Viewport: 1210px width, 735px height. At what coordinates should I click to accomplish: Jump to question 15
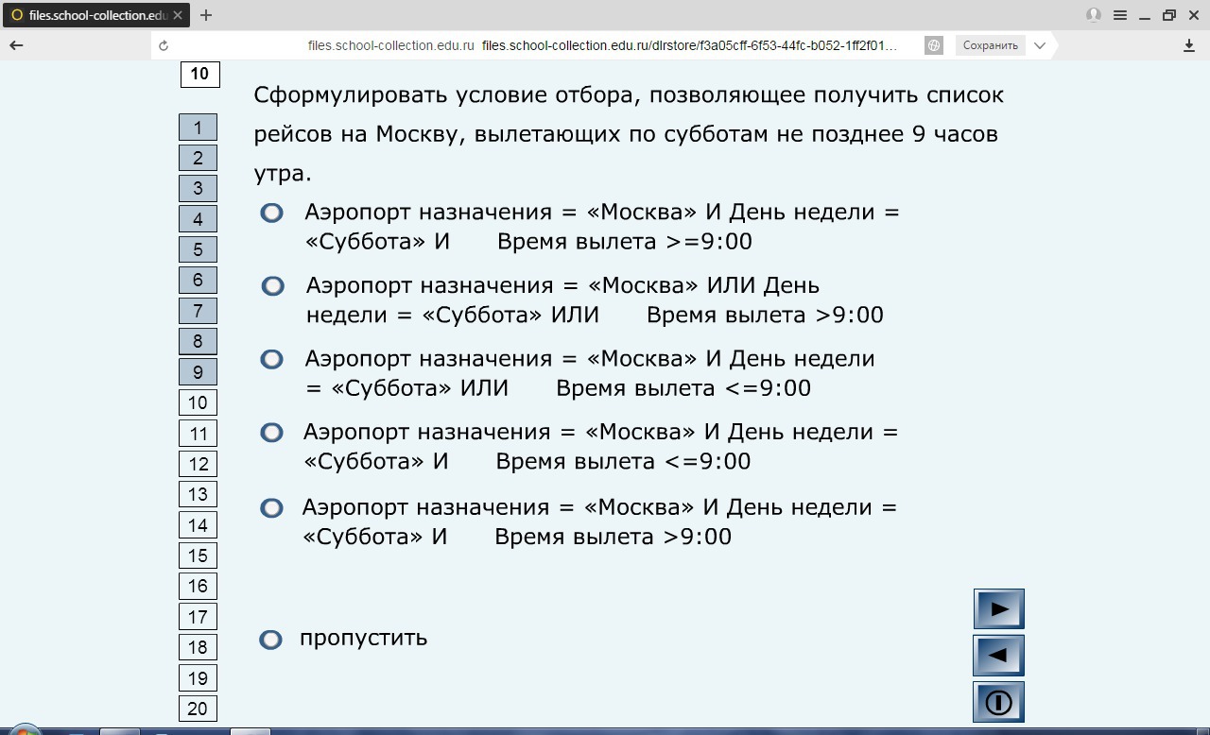tap(198, 556)
